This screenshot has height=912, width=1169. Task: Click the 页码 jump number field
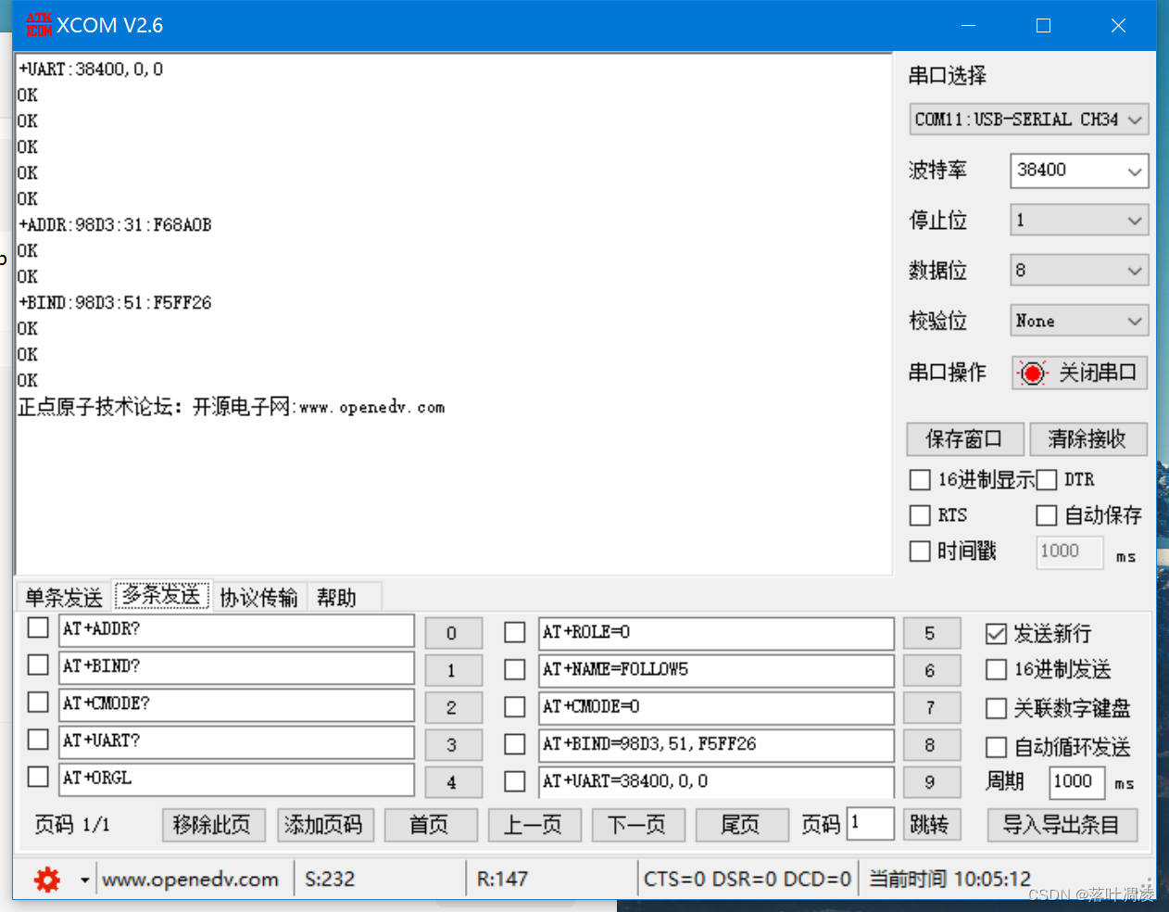click(x=871, y=824)
